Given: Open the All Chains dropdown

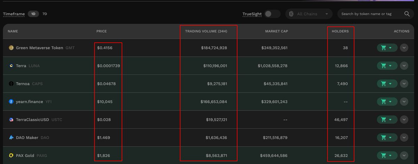Looking at the screenshot, I should coord(309,14).
